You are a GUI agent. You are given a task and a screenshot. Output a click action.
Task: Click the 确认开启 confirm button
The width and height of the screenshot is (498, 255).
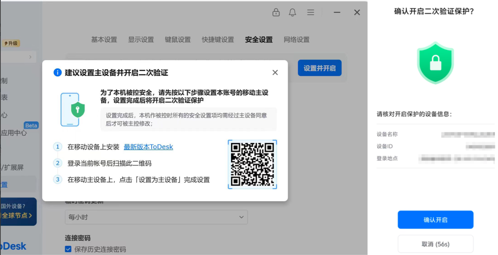click(435, 220)
